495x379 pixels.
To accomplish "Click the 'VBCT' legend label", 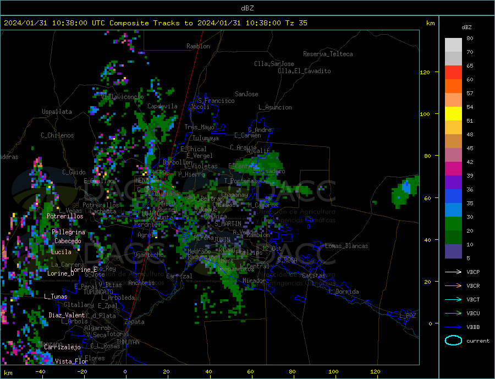I will point(473,299).
